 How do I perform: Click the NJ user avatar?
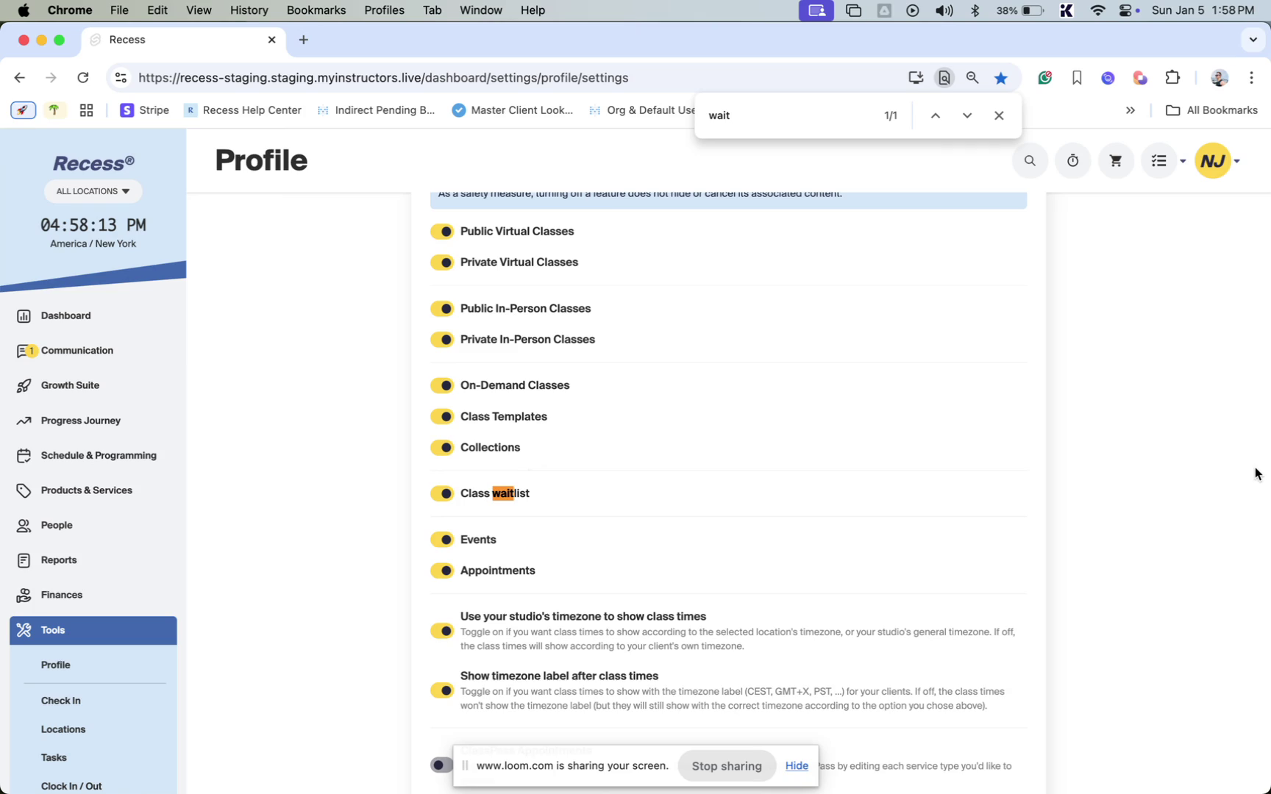[1214, 161]
